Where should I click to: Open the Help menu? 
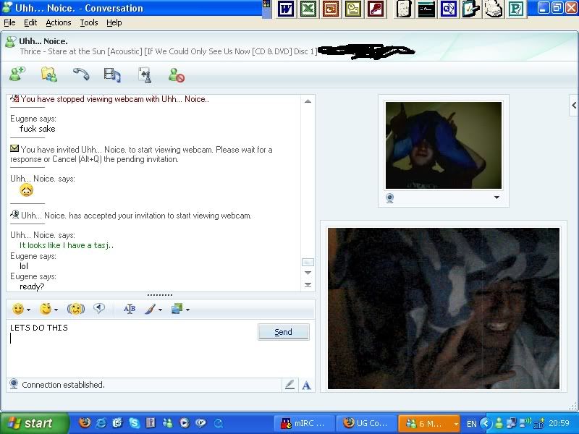tap(114, 22)
